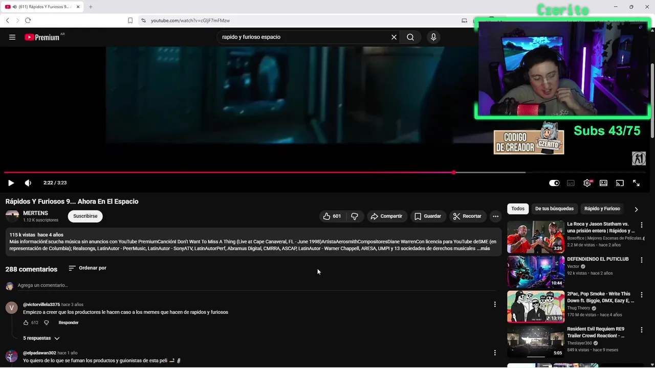The height and width of the screenshot is (368, 655).
Task: Open 2Pac, Pop Smoke Write This Down thumbnail
Action: pos(536,307)
